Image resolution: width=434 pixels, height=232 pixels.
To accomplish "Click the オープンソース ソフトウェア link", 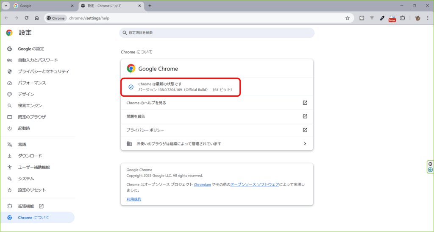I will tap(255, 184).
